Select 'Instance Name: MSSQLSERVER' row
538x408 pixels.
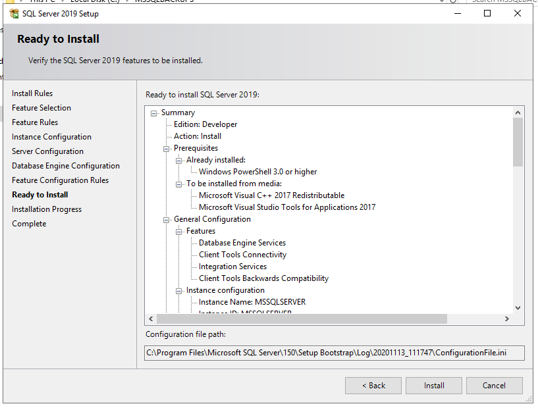pyautogui.click(x=252, y=302)
